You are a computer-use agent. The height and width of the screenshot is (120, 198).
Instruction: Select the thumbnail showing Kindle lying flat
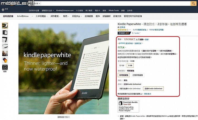click(5, 46)
